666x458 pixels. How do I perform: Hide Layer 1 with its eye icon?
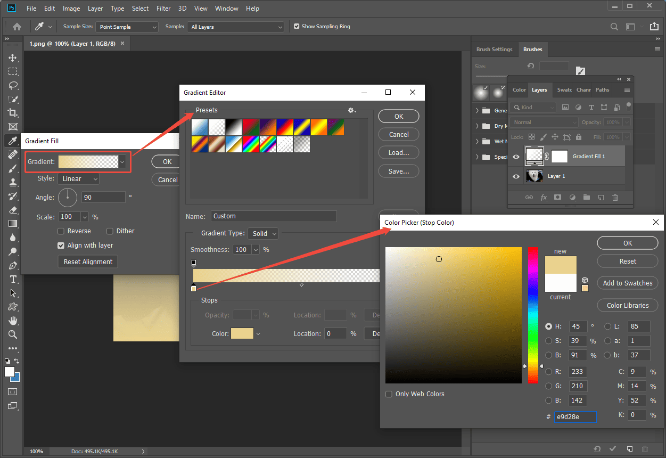[515, 176]
